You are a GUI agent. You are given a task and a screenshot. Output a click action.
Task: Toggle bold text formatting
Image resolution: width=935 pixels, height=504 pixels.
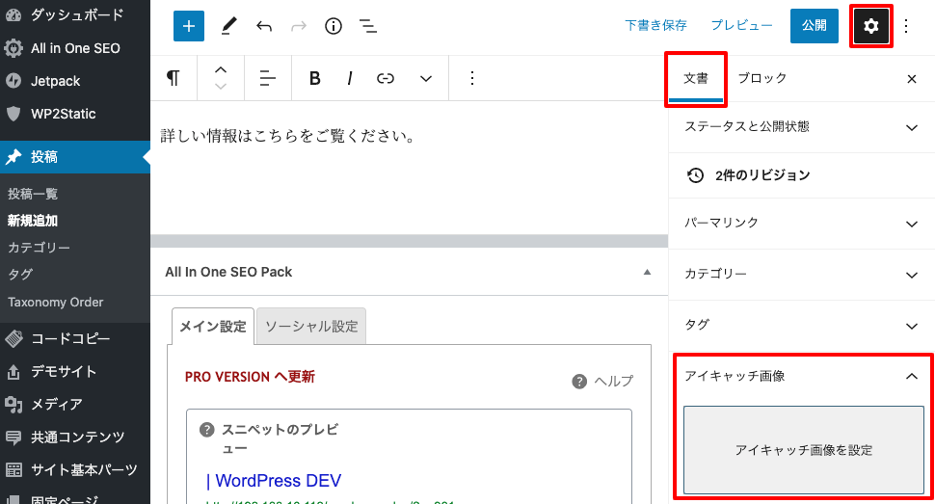[x=314, y=79]
